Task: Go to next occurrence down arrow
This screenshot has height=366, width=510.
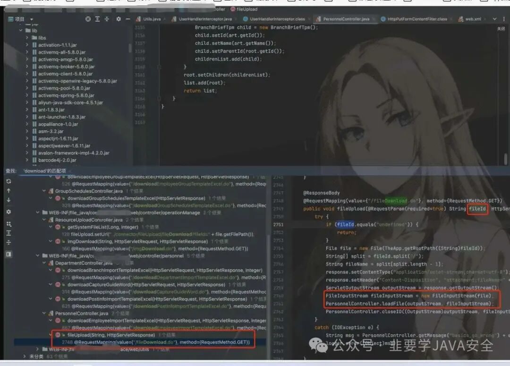Action: point(9,200)
